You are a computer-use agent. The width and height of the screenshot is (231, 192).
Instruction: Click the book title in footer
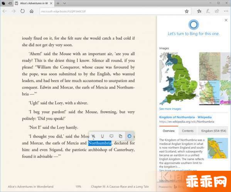[30, 187]
